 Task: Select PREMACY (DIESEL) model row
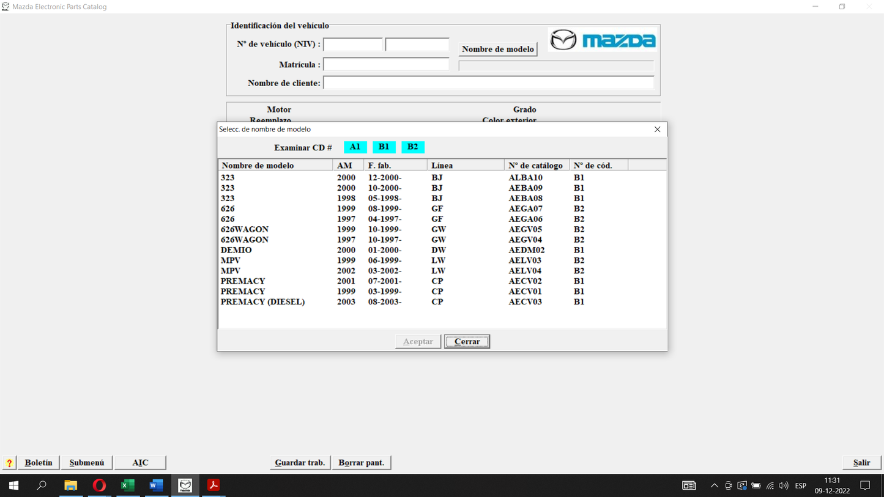(x=442, y=302)
